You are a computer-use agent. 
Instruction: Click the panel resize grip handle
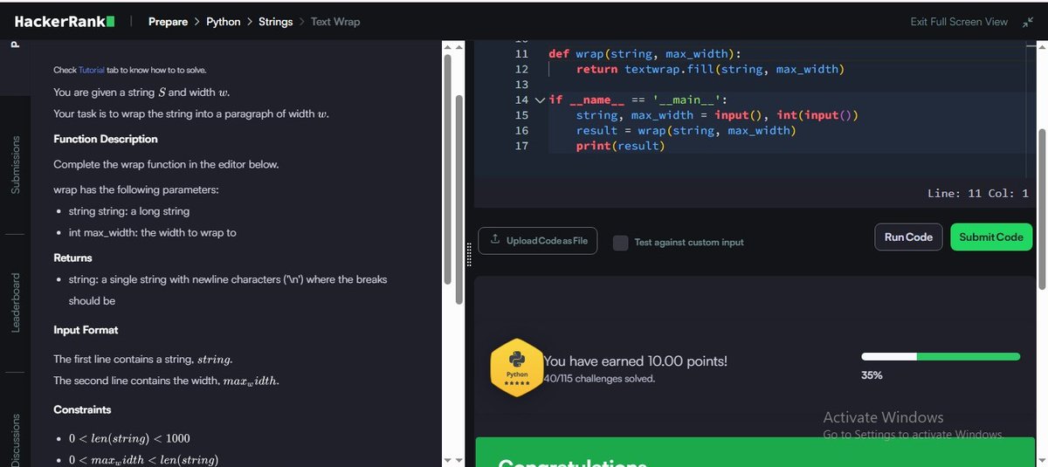469,254
